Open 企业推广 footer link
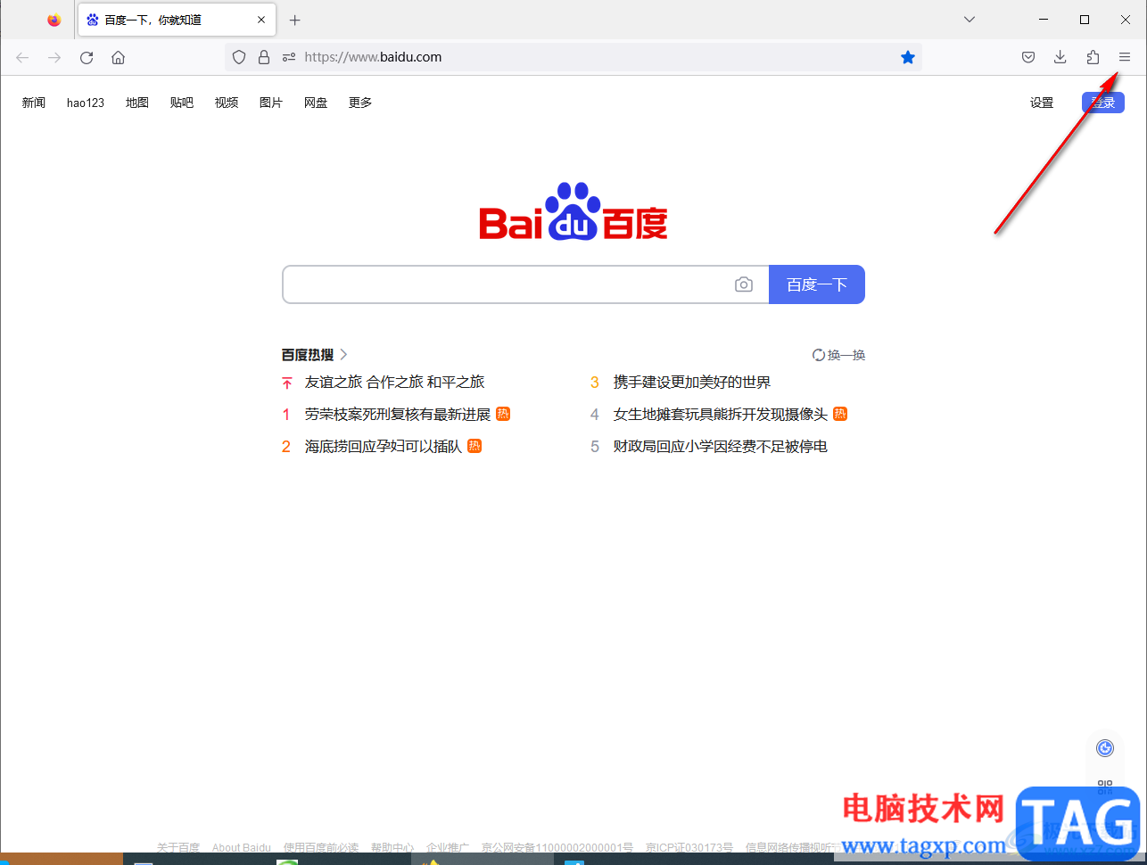The image size is (1147, 865). tap(448, 847)
